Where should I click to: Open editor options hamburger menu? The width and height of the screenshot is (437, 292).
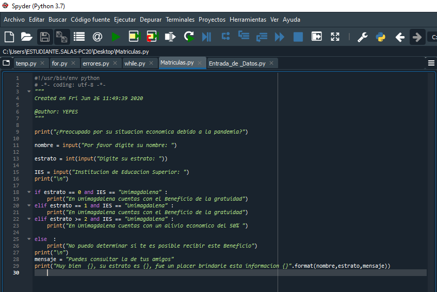point(431,63)
